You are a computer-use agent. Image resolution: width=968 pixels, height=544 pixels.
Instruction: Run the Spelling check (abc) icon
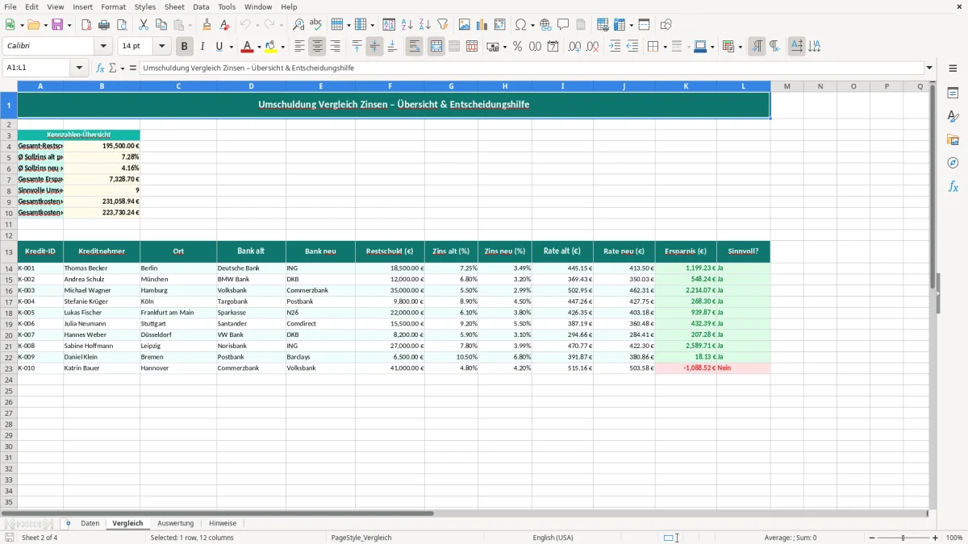point(316,25)
